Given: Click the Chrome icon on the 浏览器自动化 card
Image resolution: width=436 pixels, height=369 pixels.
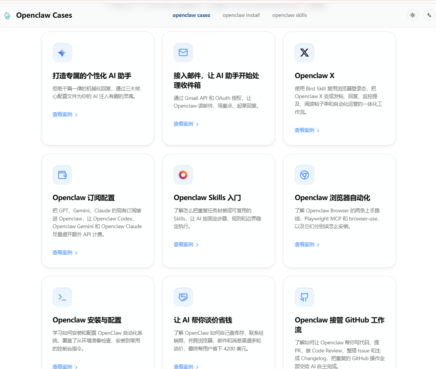Looking at the screenshot, I should point(305,175).
